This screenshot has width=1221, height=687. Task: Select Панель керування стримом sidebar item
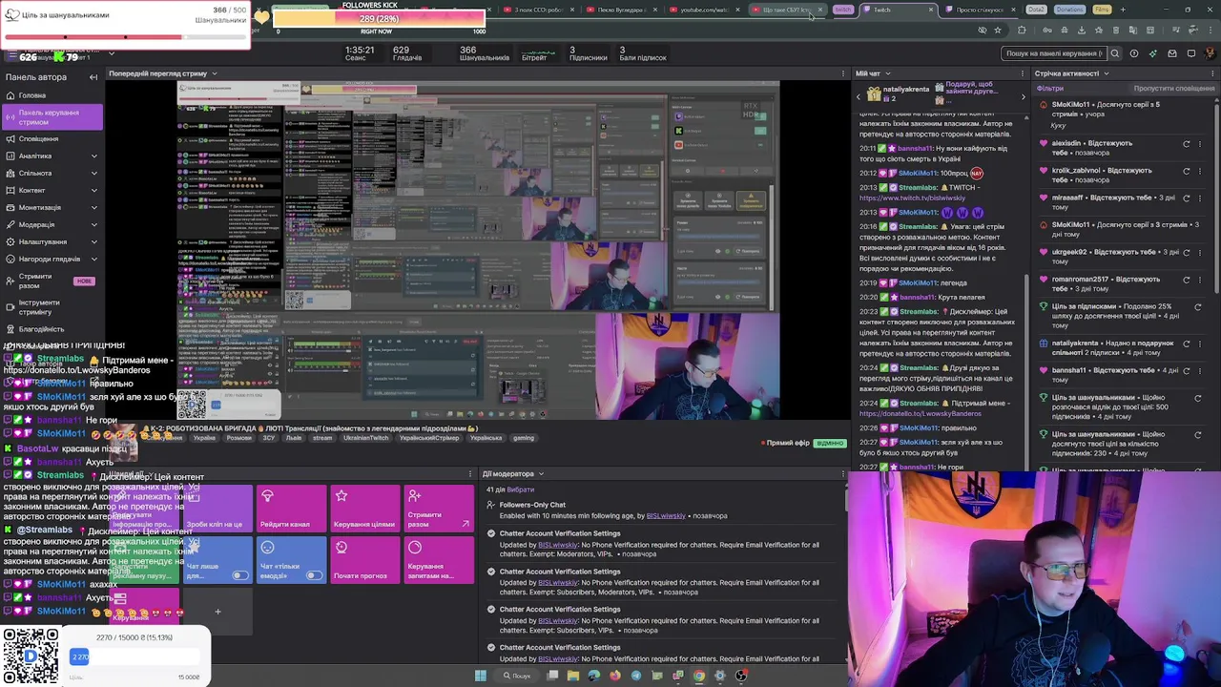click(52, 116)
